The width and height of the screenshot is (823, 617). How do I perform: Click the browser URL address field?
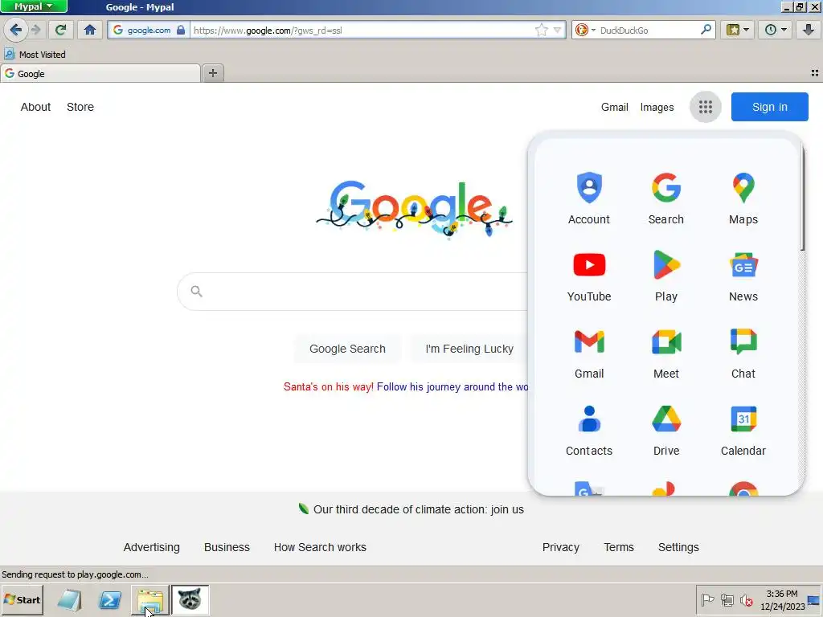(x=362, y=30)
